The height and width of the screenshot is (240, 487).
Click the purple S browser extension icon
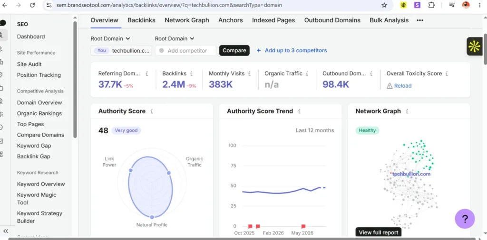pyautogui.click(x=418, y=5)
